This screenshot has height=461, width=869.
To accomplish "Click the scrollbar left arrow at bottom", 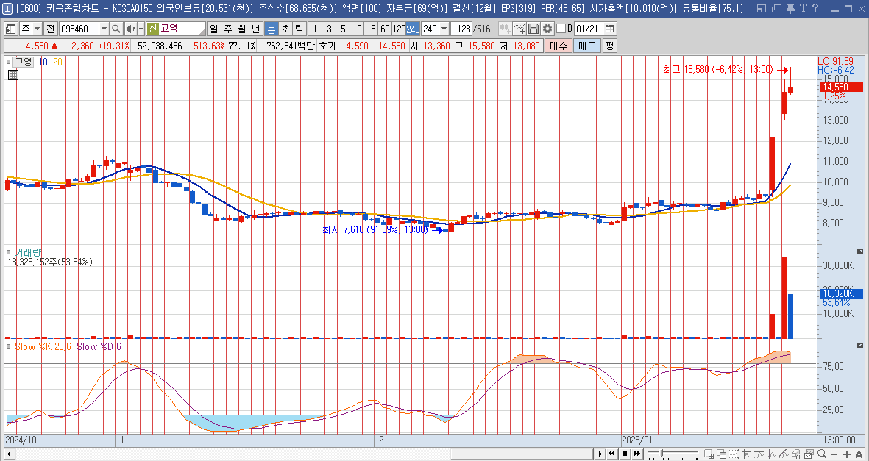I will (8, 454).
